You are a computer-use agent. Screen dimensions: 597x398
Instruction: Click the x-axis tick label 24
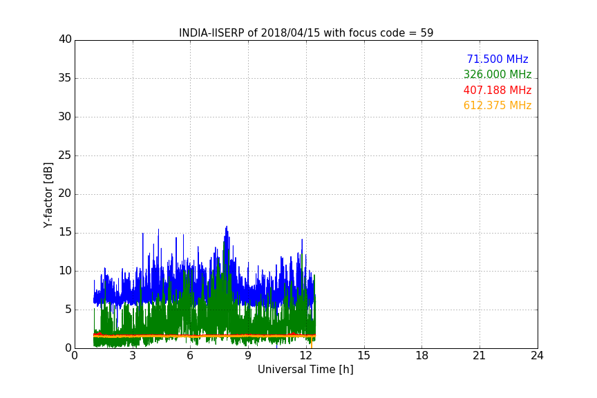coord(538,356)
